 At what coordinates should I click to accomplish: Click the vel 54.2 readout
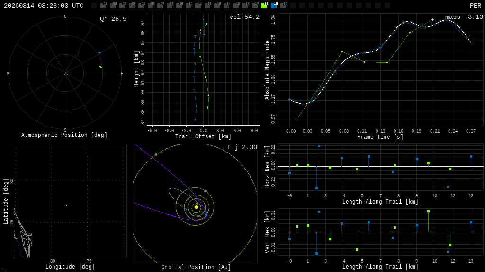click(244, 17)
